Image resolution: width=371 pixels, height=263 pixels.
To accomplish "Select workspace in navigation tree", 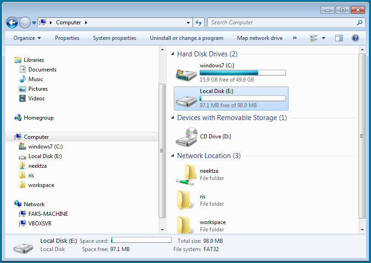I will [x=41, y=185].
